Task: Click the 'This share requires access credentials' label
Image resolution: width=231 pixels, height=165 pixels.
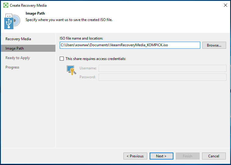Action: pos(96,59)
